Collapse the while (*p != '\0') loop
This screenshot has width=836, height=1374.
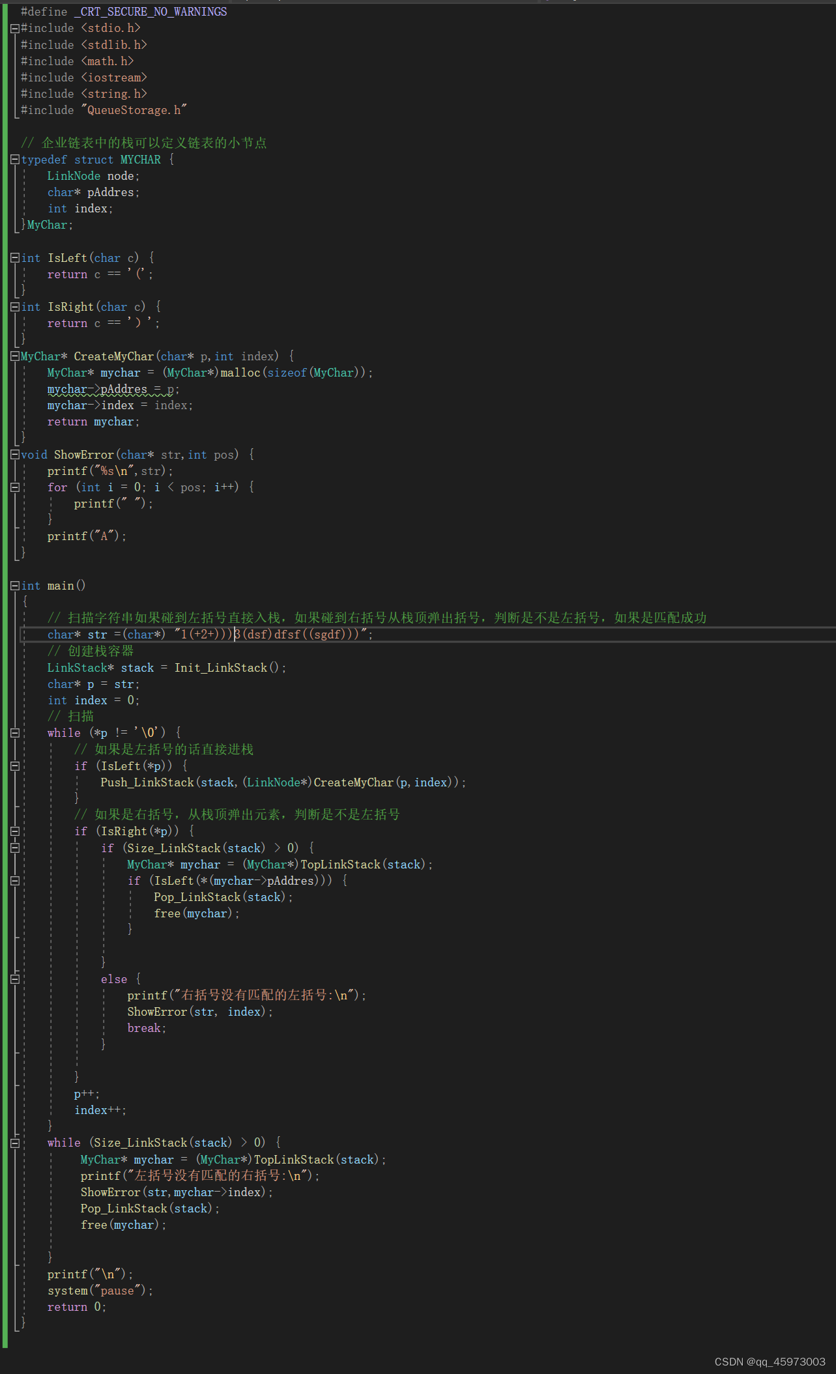pyautogui.click(x=15, y=733)
